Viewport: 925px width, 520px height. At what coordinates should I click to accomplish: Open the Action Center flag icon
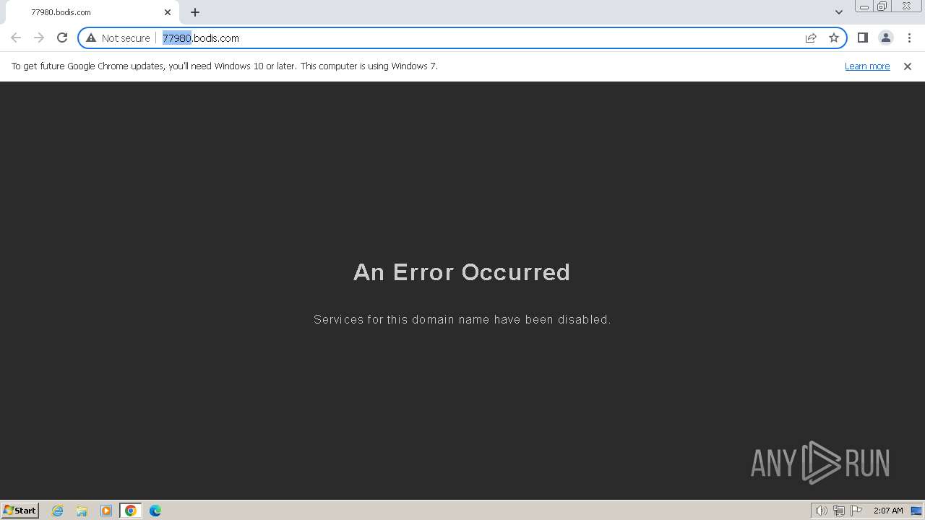[856, 511]
